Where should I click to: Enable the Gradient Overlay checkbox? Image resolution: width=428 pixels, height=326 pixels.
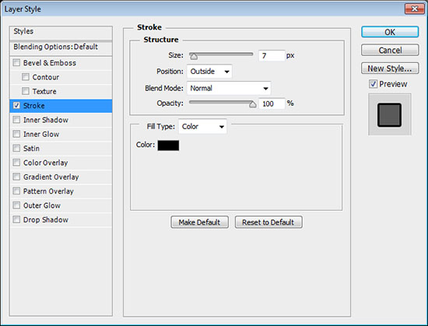point(16,177)
